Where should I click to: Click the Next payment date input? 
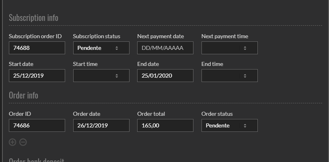[165, 48]
